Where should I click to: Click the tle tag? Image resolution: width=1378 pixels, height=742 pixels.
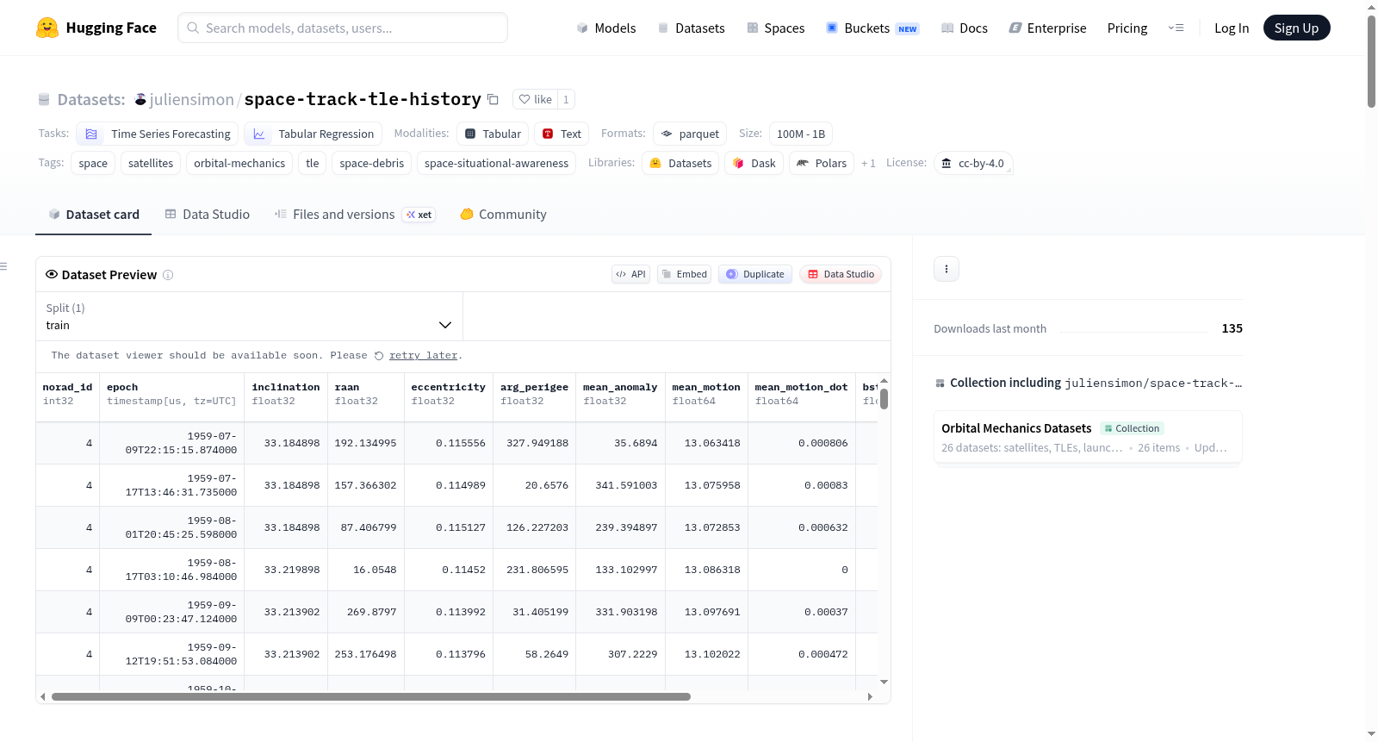click(313, 163)
